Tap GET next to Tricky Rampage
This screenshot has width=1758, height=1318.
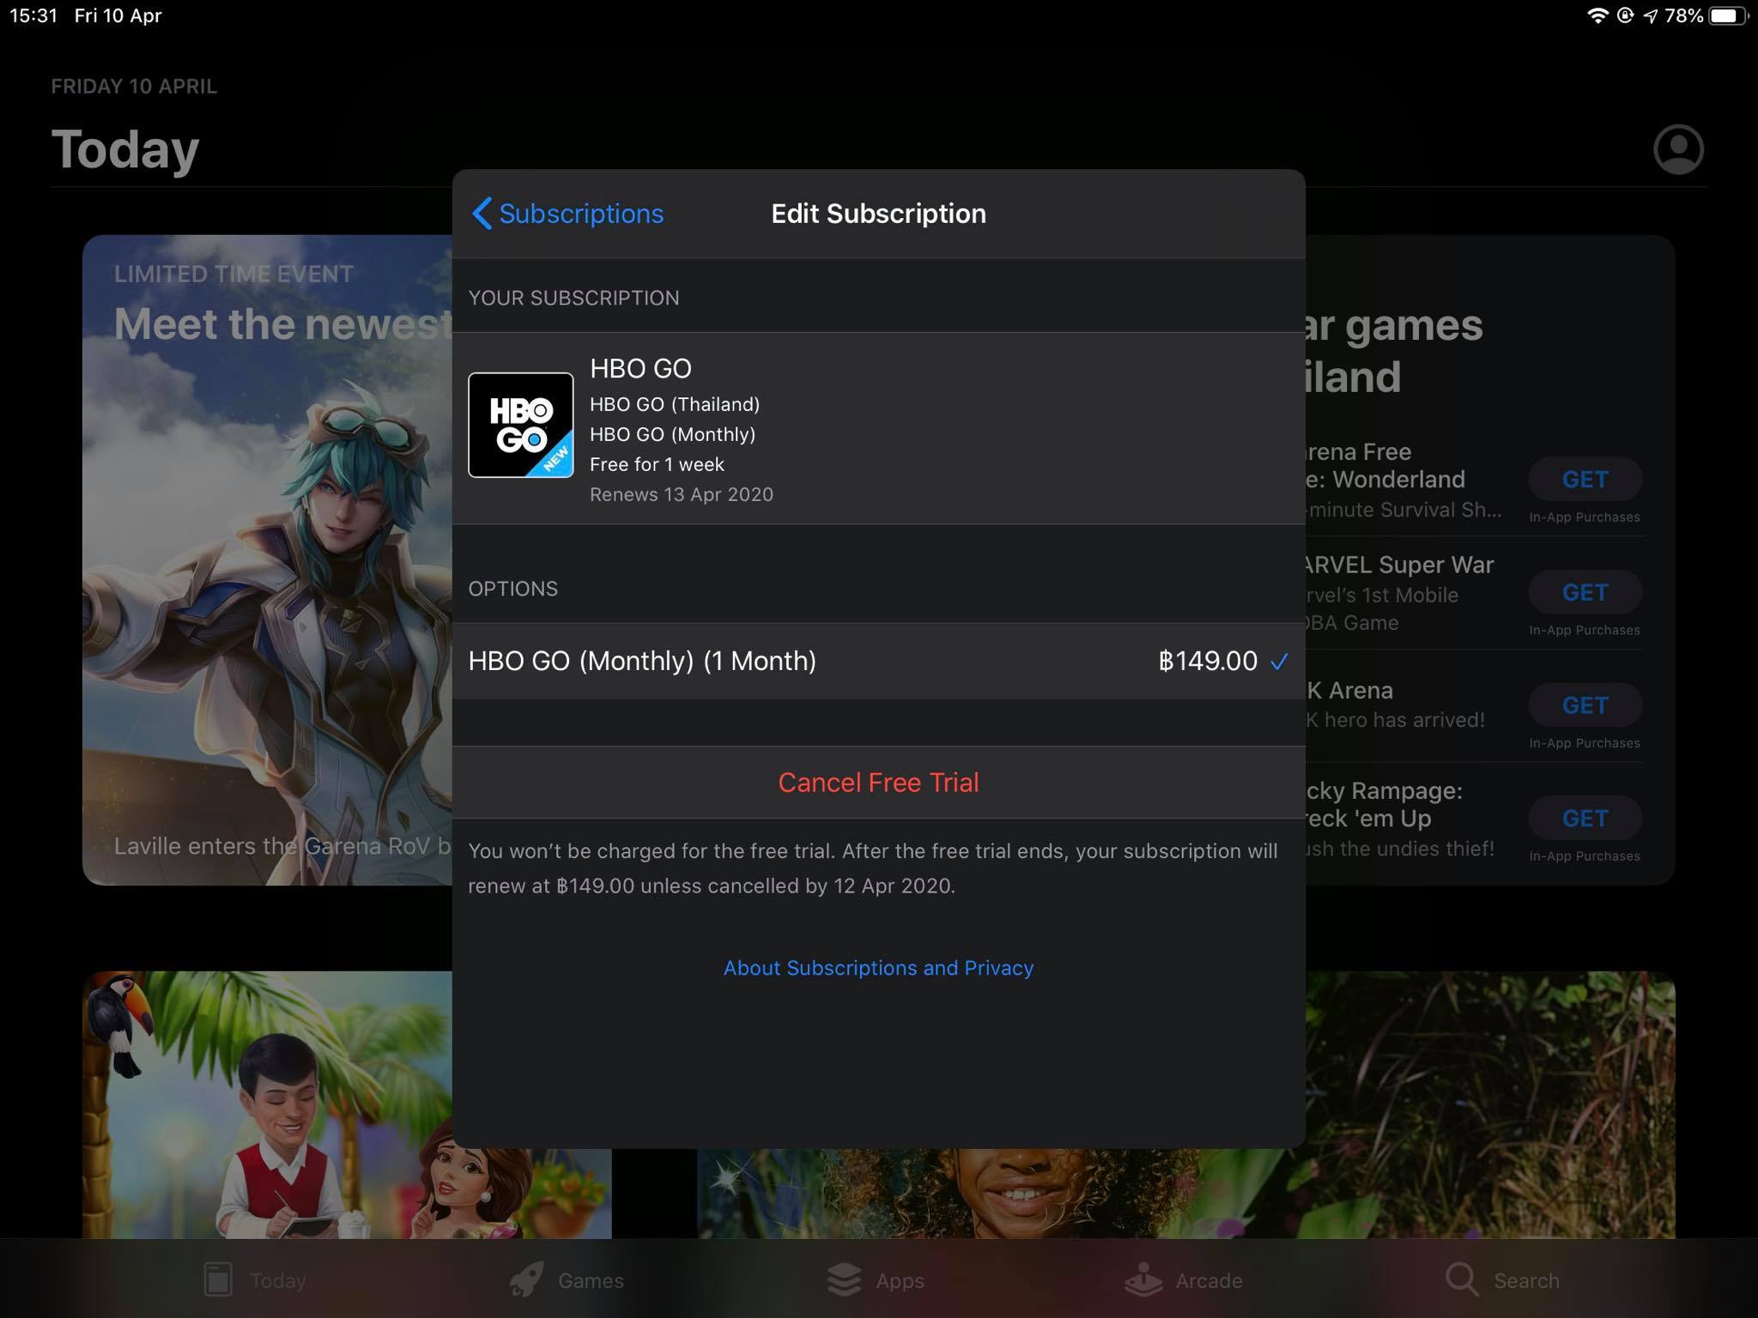1584,819
